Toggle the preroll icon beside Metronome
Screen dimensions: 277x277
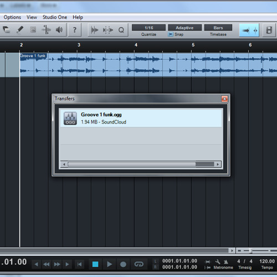(x=207, y=268)
